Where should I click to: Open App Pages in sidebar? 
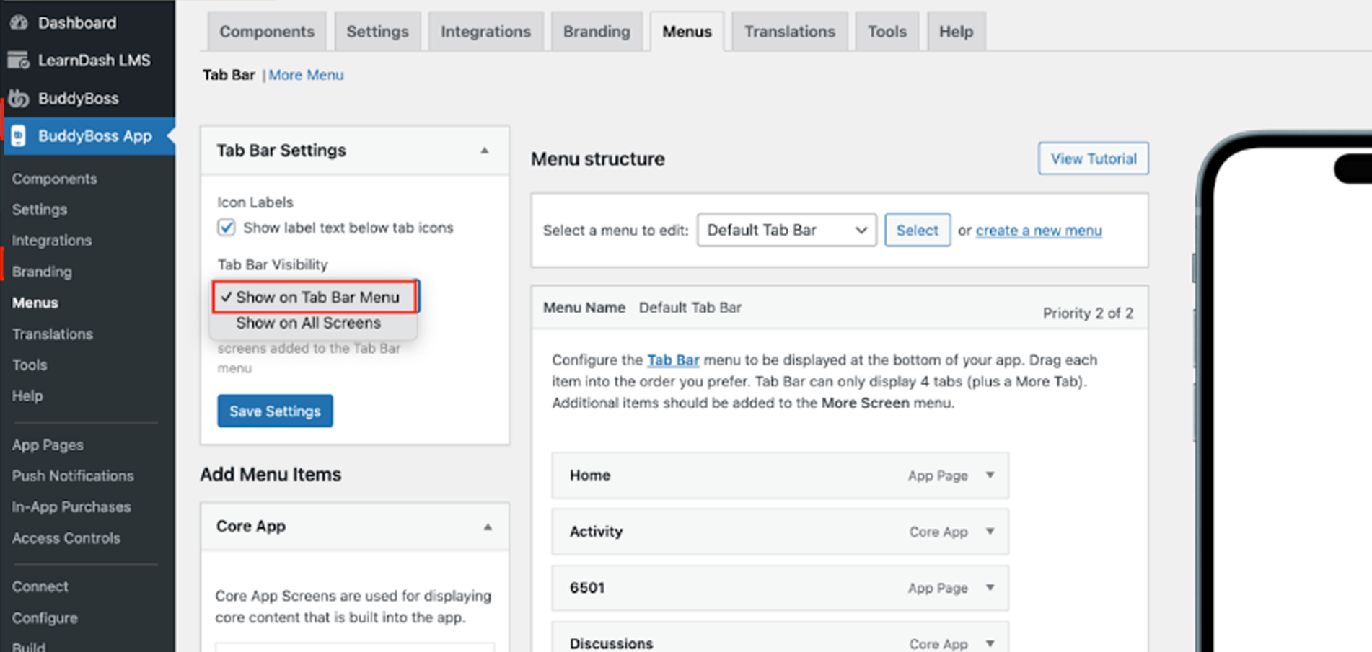(48, 445)
